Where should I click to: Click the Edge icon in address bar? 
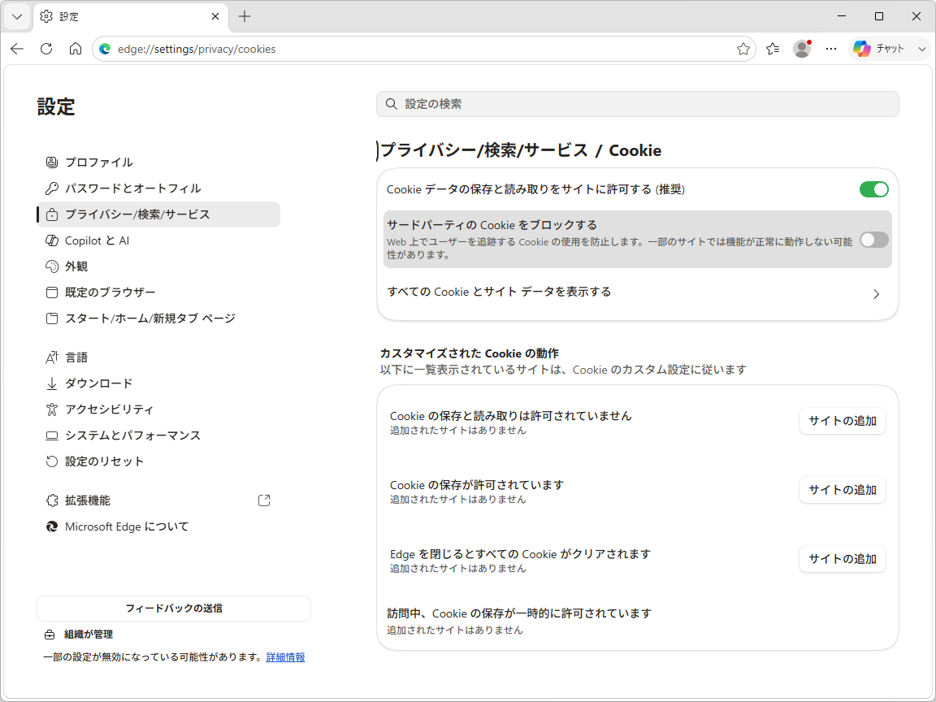click(x=106, y=49)
